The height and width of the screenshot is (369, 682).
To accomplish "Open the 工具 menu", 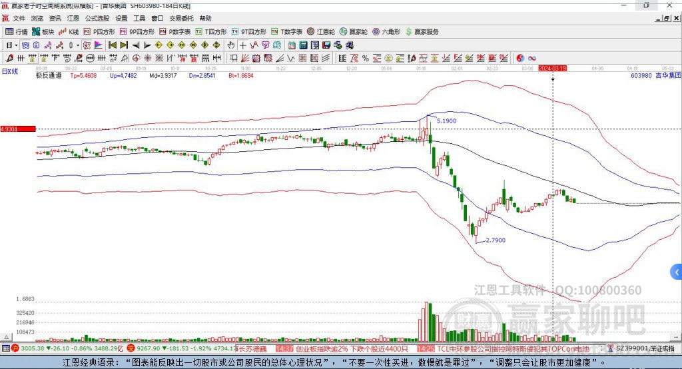I will (139, 18).
